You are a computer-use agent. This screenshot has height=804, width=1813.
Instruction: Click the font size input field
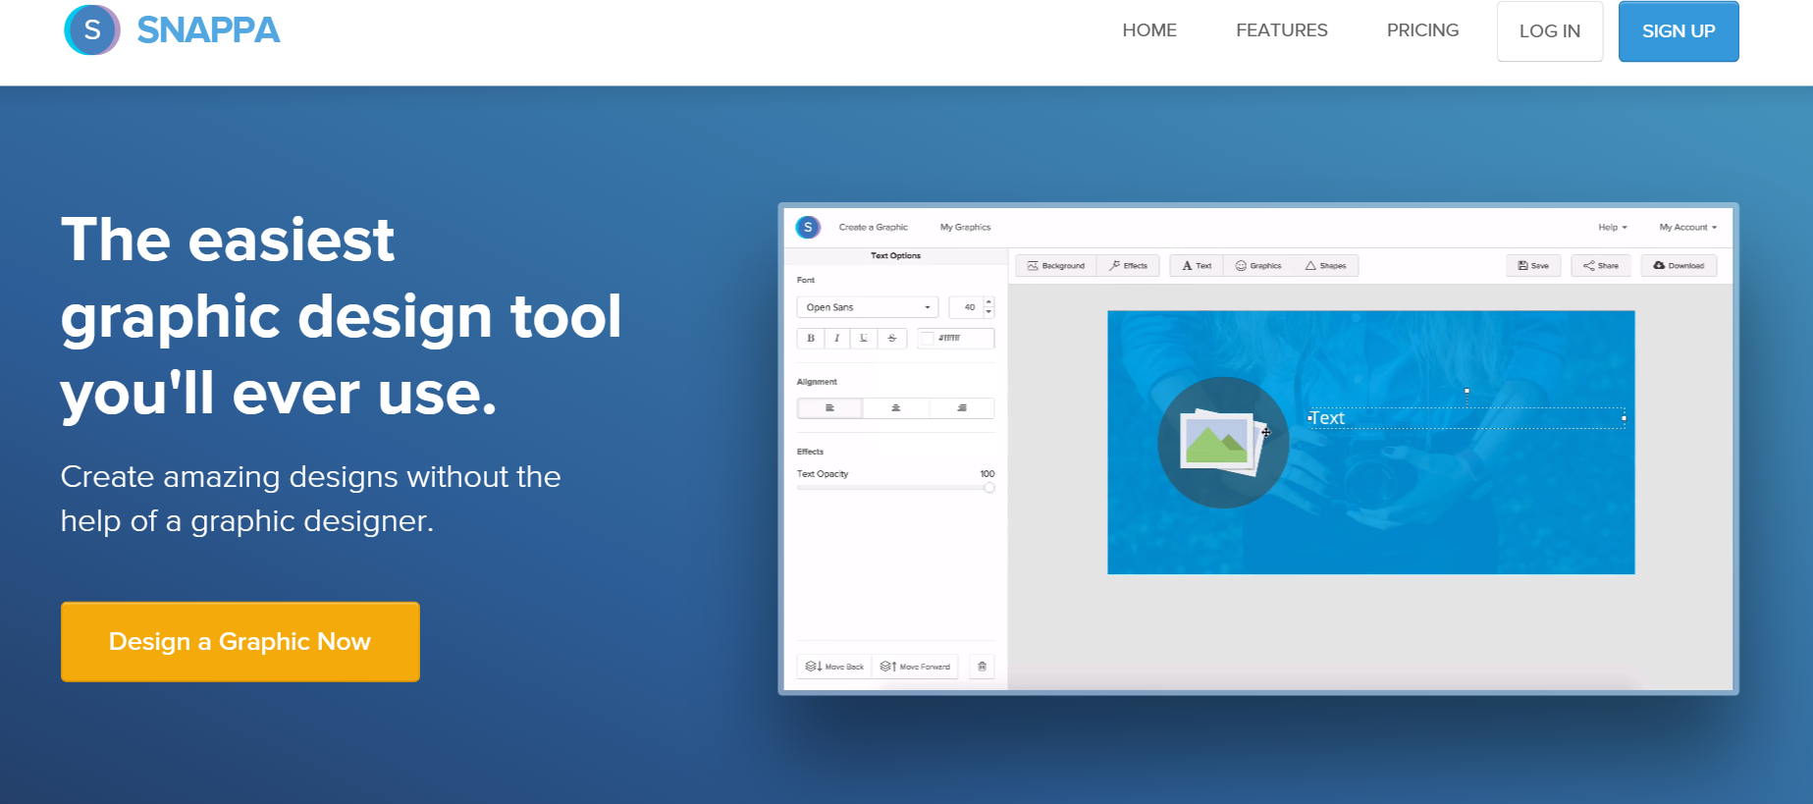coord(968,307)
